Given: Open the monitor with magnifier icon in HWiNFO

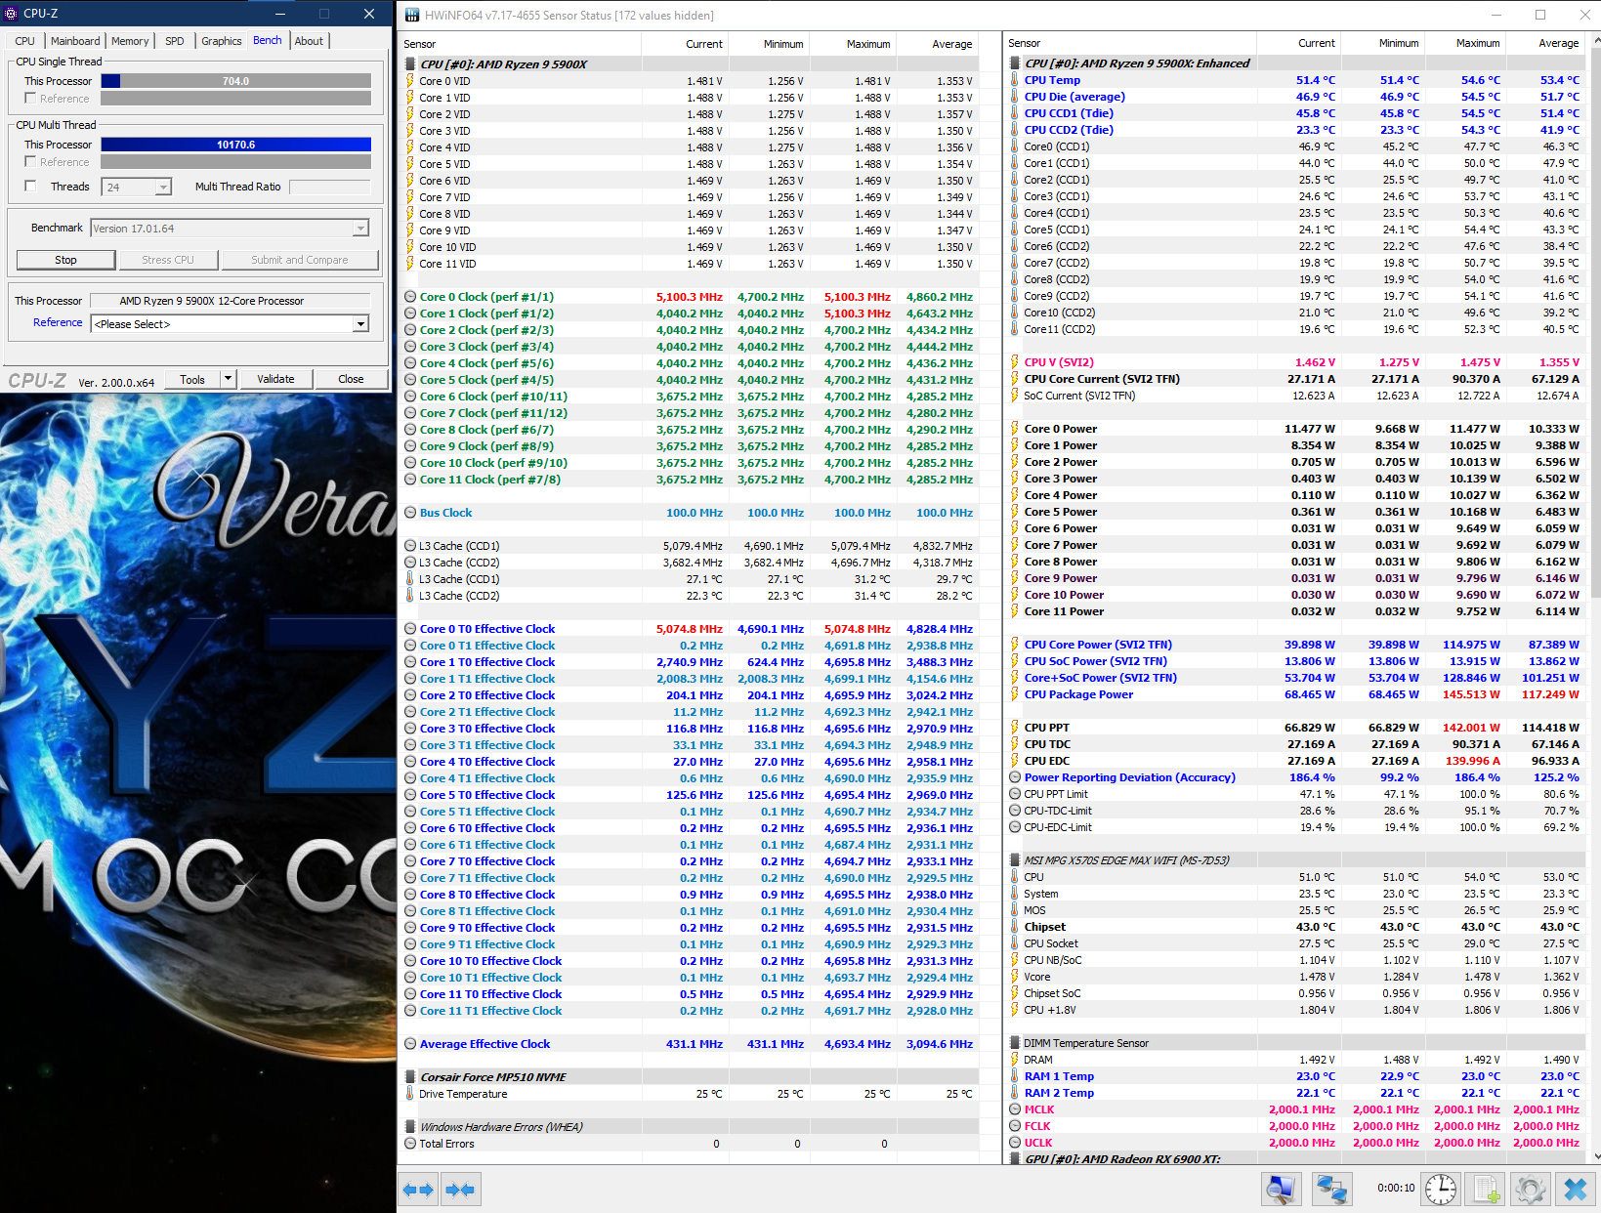Looking at the screenshot, I should [x=1280, y=1190].
